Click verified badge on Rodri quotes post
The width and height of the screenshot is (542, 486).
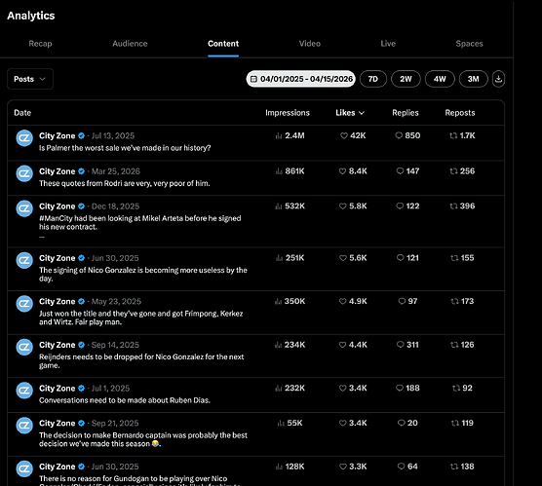[x=81, y=171]
